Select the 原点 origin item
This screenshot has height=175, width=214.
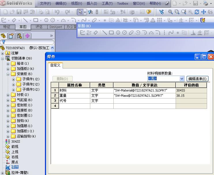pos(15,162)
